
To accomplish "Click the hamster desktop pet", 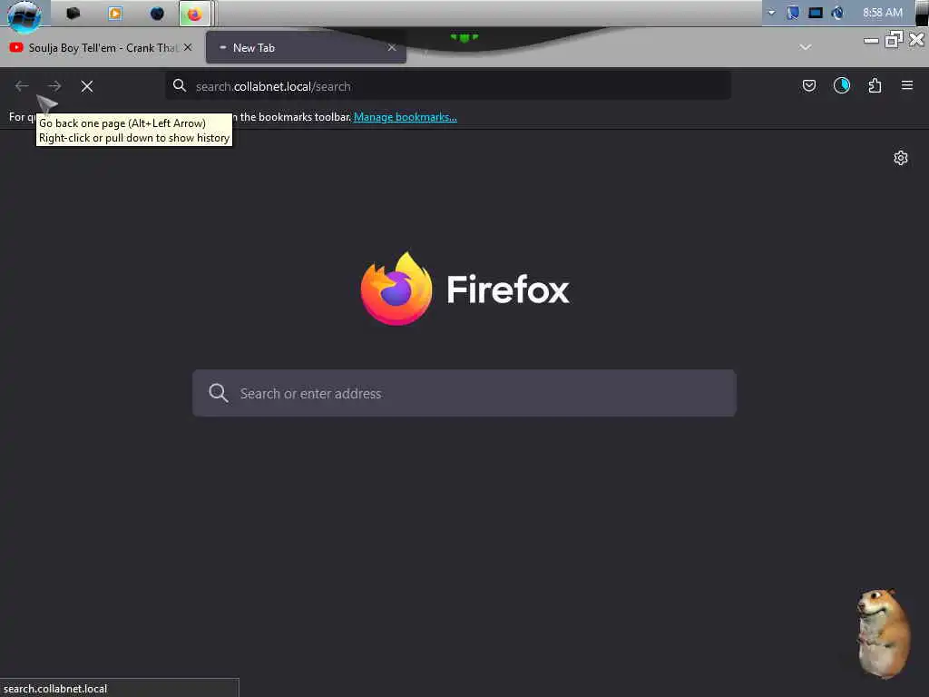I will tap(884, 633).
